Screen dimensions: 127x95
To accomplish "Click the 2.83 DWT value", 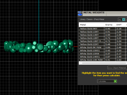I will (119, 60).
